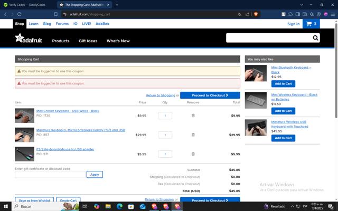Open the Miniature Keyboard Microcontroller-Friendly product link
This screenshot has width=338, height=211.
coord(81,130)
